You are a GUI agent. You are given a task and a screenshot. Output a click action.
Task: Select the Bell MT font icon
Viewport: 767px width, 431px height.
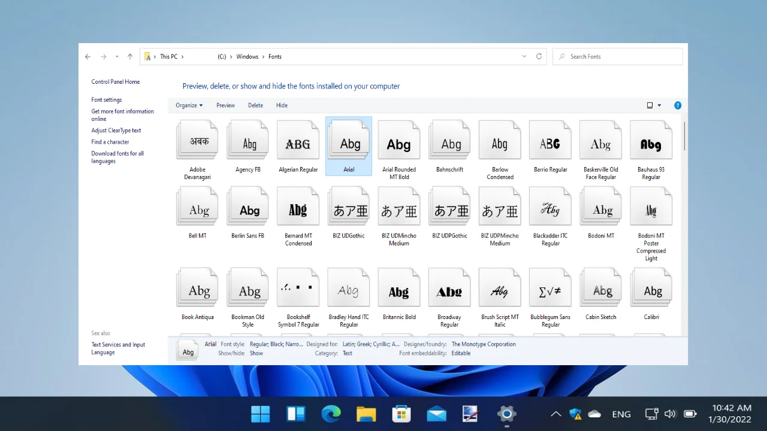point(197,207)
